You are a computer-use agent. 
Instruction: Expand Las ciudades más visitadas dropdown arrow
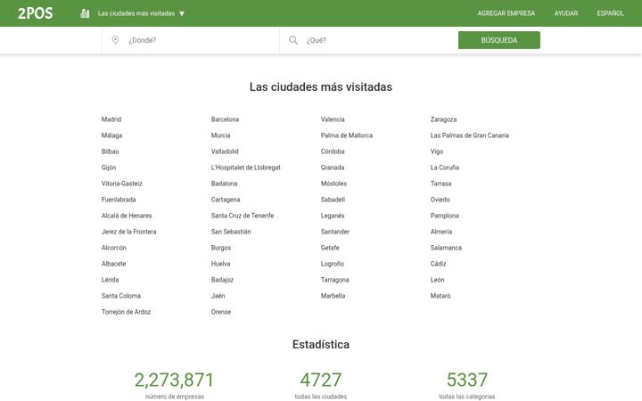[182, 13]
